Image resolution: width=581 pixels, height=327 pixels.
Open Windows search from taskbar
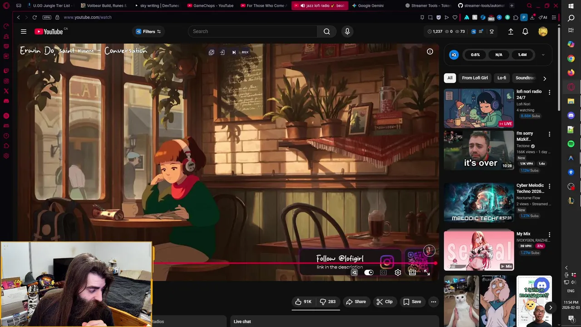pos(571,18)
